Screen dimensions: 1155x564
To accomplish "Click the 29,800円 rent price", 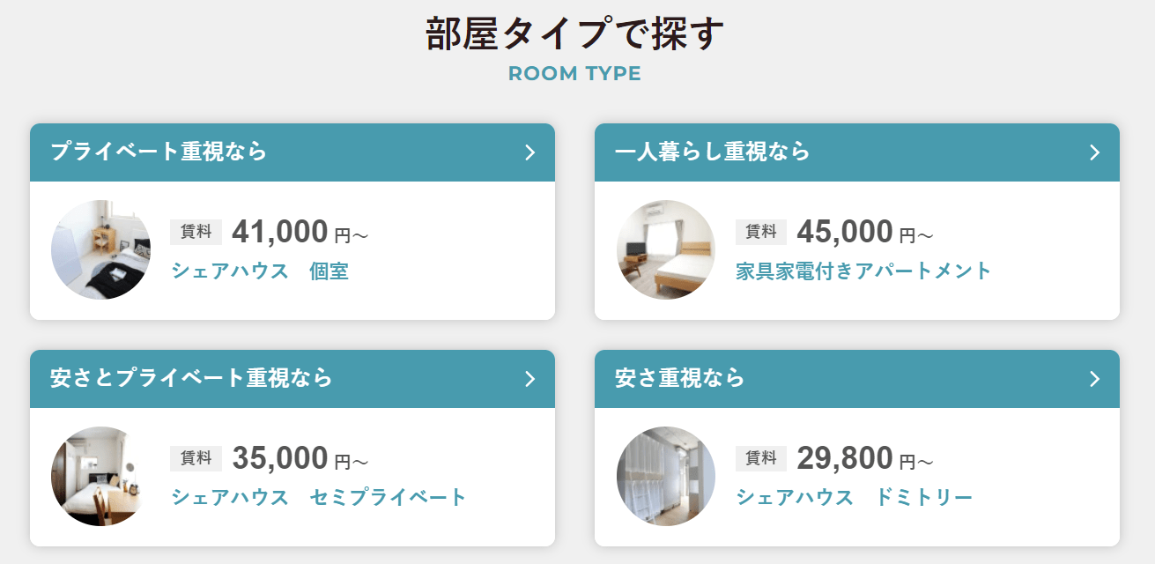I will (x=865, y=458).
